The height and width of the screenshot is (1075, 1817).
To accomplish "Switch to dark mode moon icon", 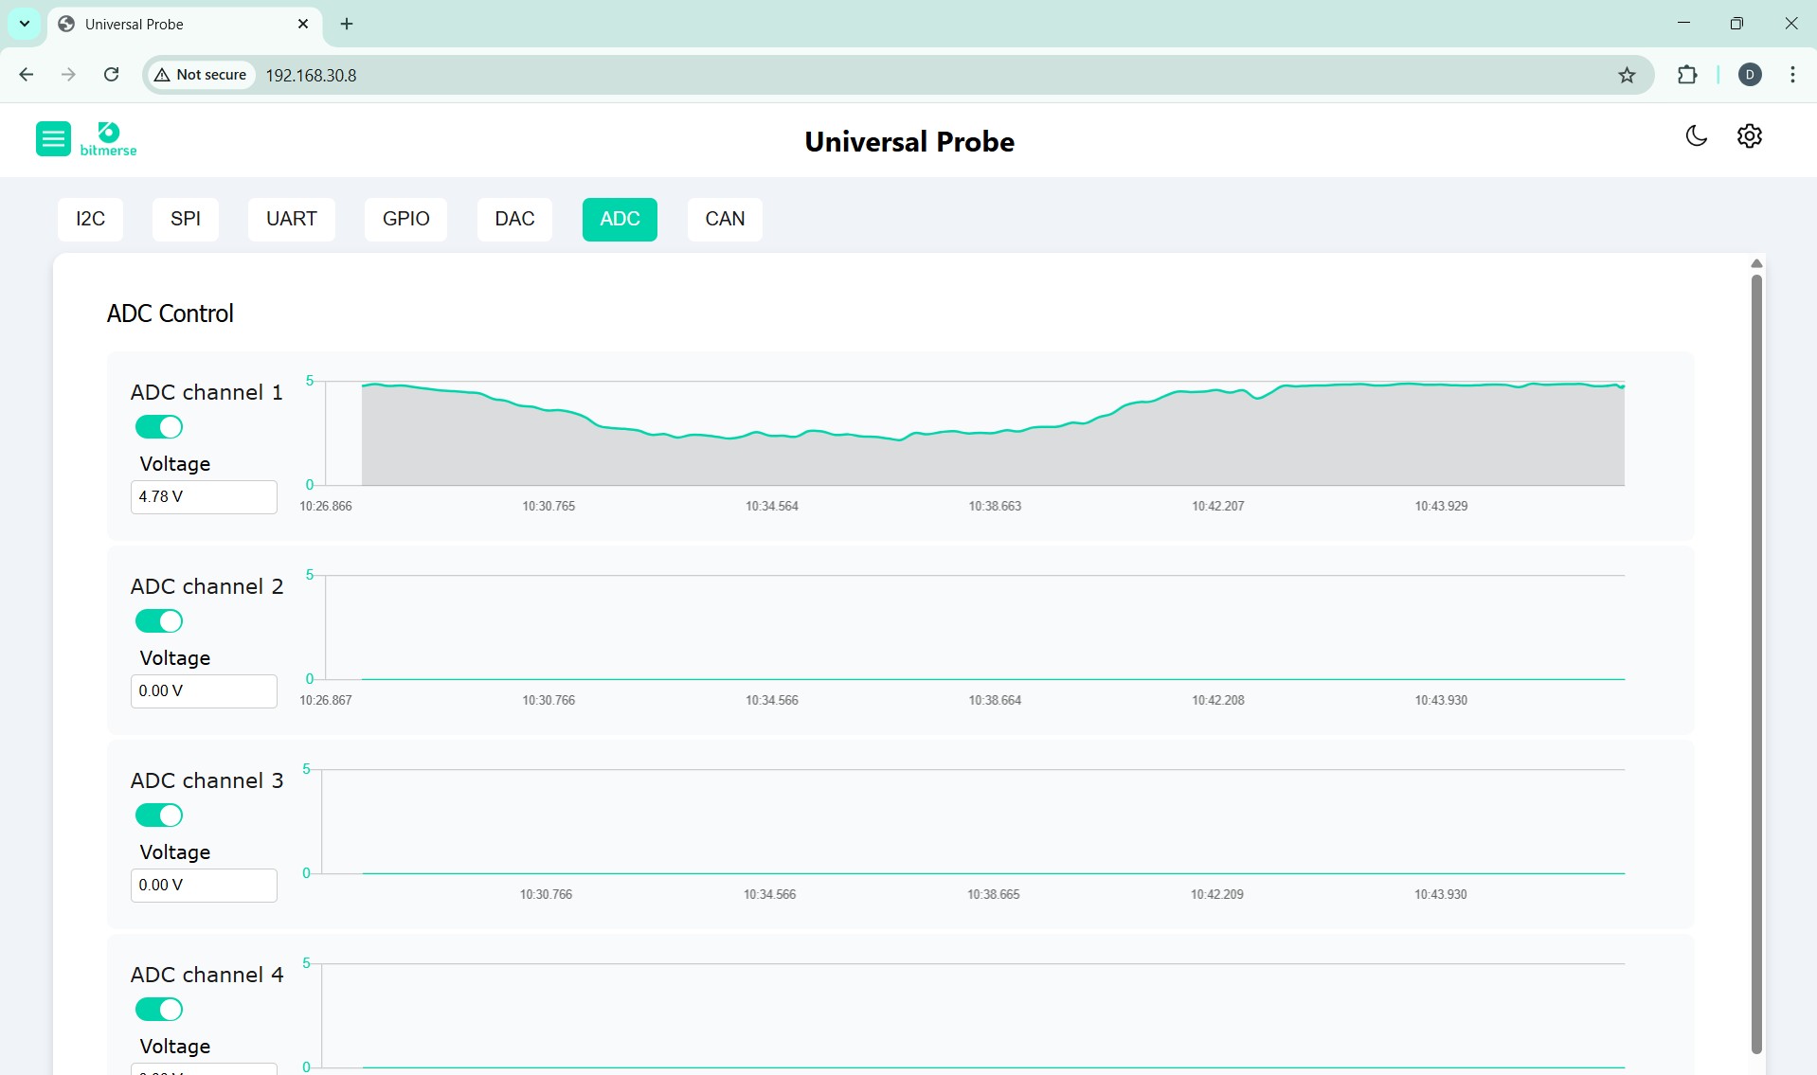I will [x=1696, y=136].
